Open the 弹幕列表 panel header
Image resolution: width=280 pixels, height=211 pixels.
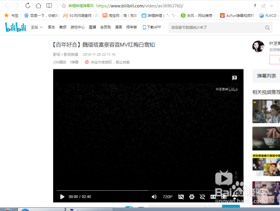pyautogui.click(x=267, y=76)
